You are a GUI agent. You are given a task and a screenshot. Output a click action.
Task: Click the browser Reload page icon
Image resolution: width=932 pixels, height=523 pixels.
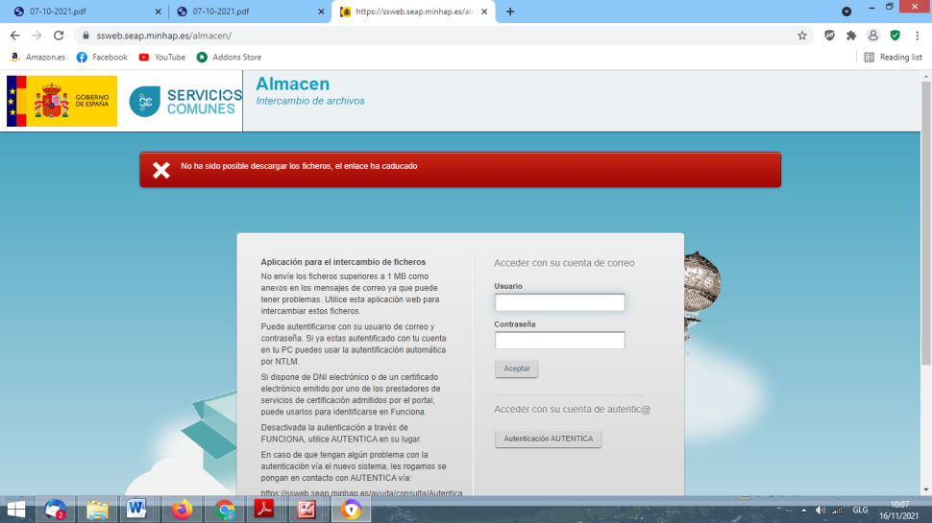pos(59,36)
